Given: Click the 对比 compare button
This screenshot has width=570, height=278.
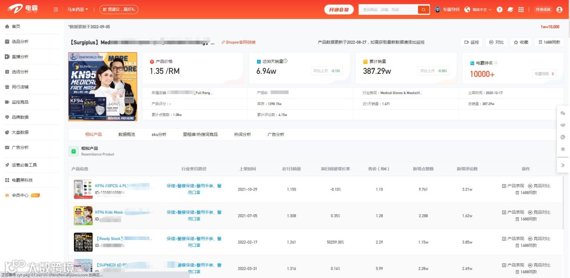Looking at the screenshot, I should pos(496,42).
